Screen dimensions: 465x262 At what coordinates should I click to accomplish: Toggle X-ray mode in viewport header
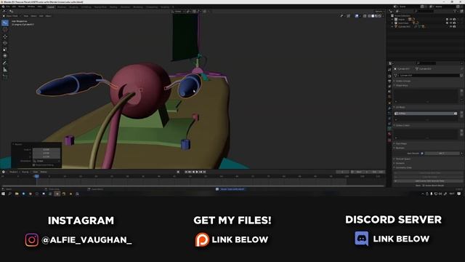(x=365, y=16)
